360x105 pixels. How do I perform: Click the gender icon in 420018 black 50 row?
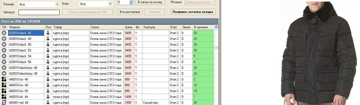[48, 45]
